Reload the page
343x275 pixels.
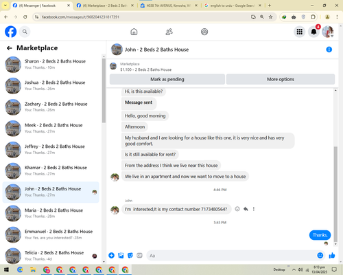[25, 17]
